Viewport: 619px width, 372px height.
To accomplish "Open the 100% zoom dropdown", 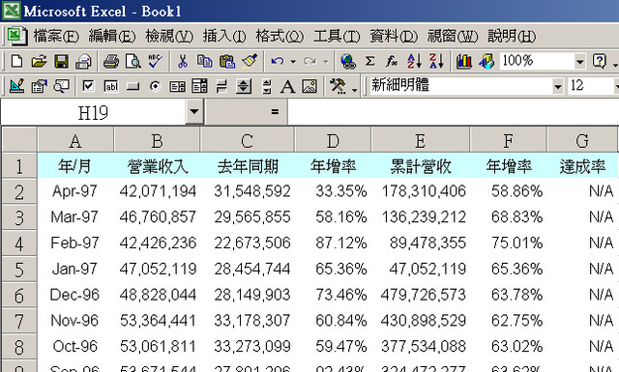I will [579, 62].
